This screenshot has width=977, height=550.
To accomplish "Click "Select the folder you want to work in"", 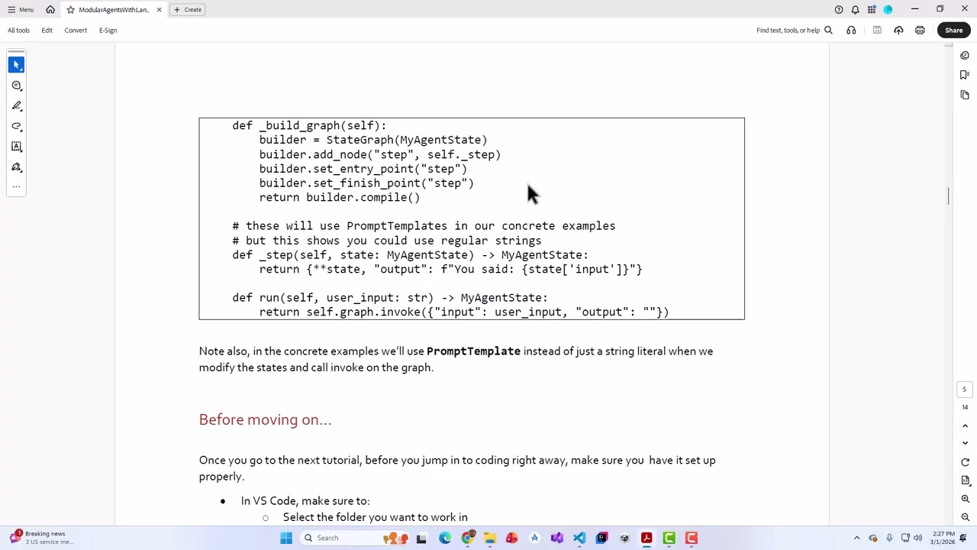I will pos(375,517).
